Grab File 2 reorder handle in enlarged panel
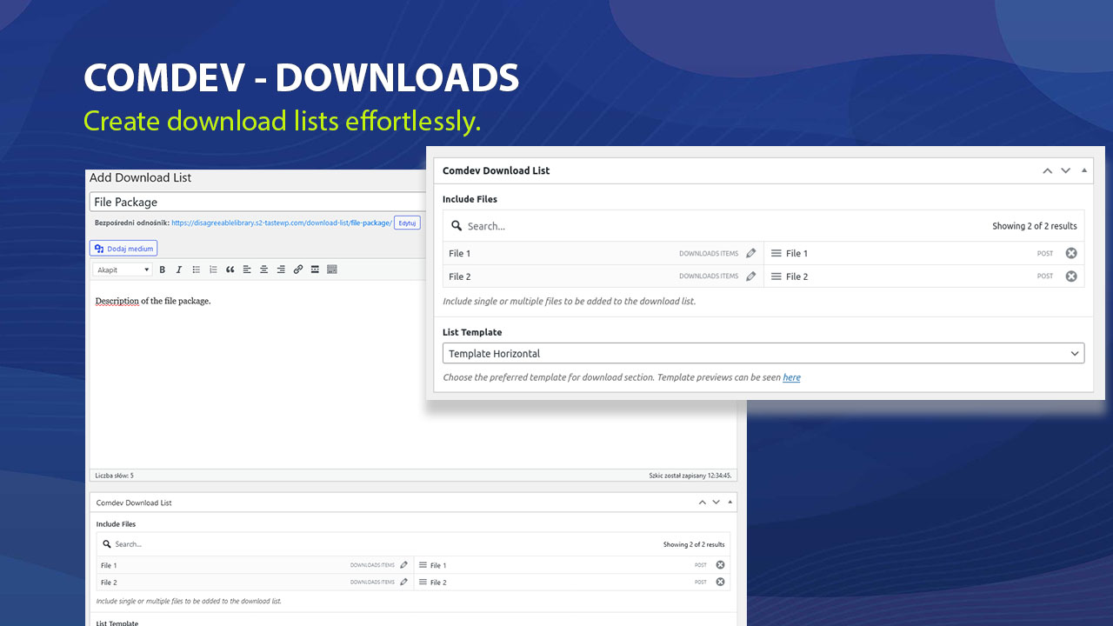Image resolution: width=1113 pixels, height=626 pixels. 776,276
